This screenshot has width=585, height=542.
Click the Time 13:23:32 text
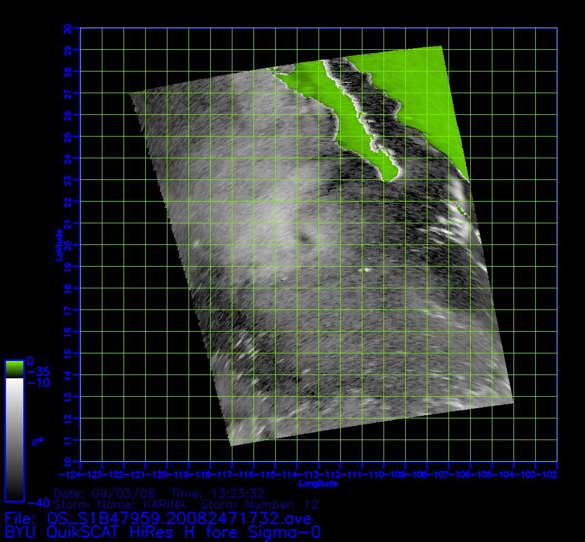tap(217, 494)
